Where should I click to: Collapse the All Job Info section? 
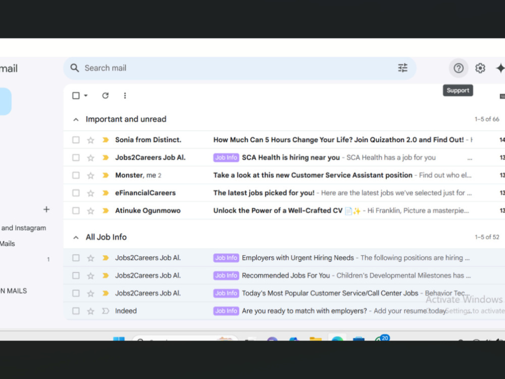pyautogui.click(x=76, y=238)
